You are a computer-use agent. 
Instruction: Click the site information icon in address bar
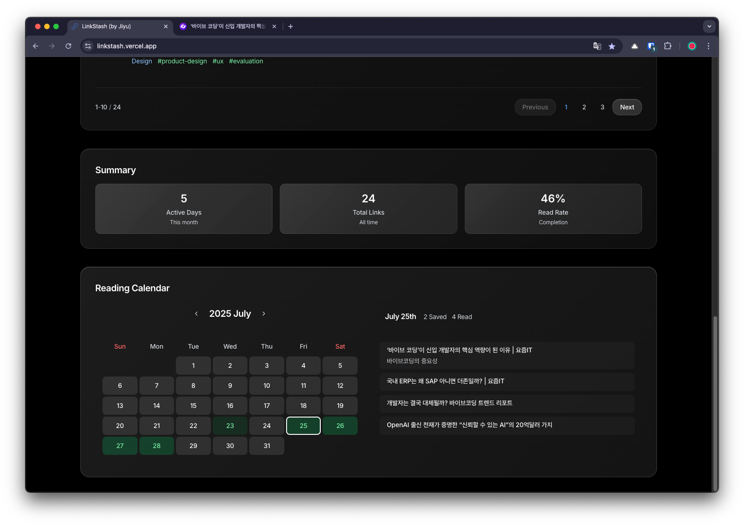coord(88,46)
